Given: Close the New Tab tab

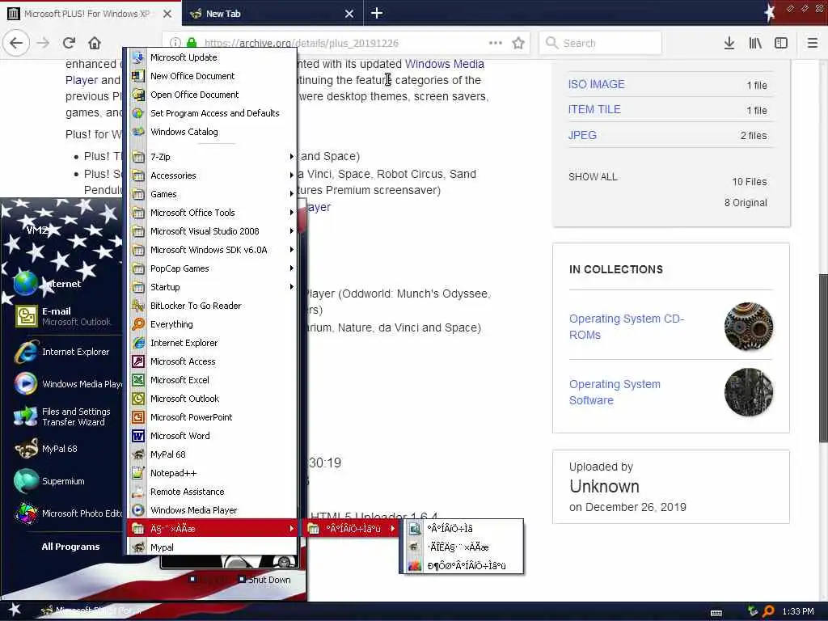Looking at the screenshot, I should [x=349, y=14].
